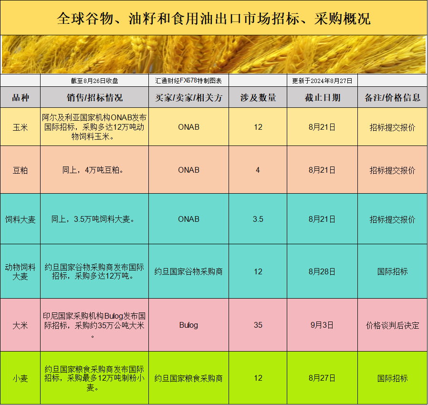Screen dimensions: 428x405
Task: Select the text 截至8月26日收盘
Action: coord(94,81)
